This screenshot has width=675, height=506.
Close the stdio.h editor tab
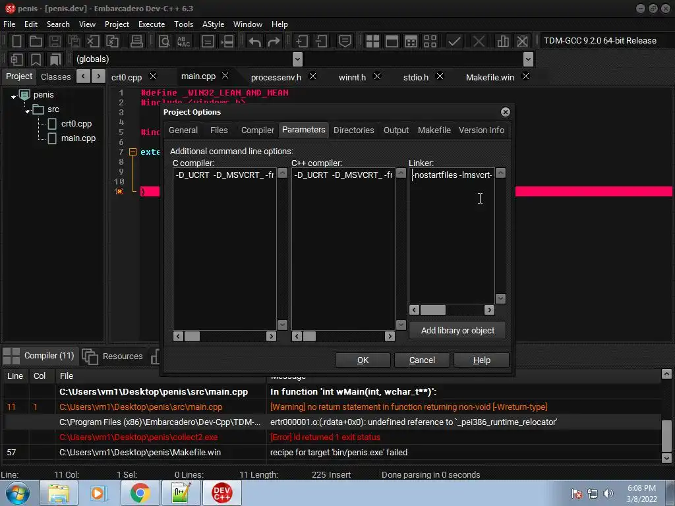click(x=440, y=76)
